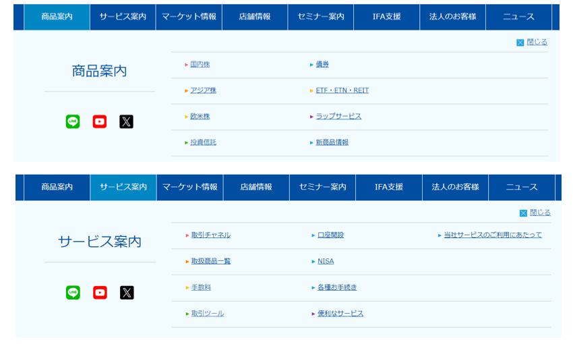Screen dimensions: 573x344
Task: Open the 取引チャネル link
Action: point(211,235)
